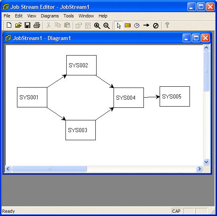Maximize the Diagram1 child window
217x216 pixels.
pyautogui.click(x=196, y=38)
